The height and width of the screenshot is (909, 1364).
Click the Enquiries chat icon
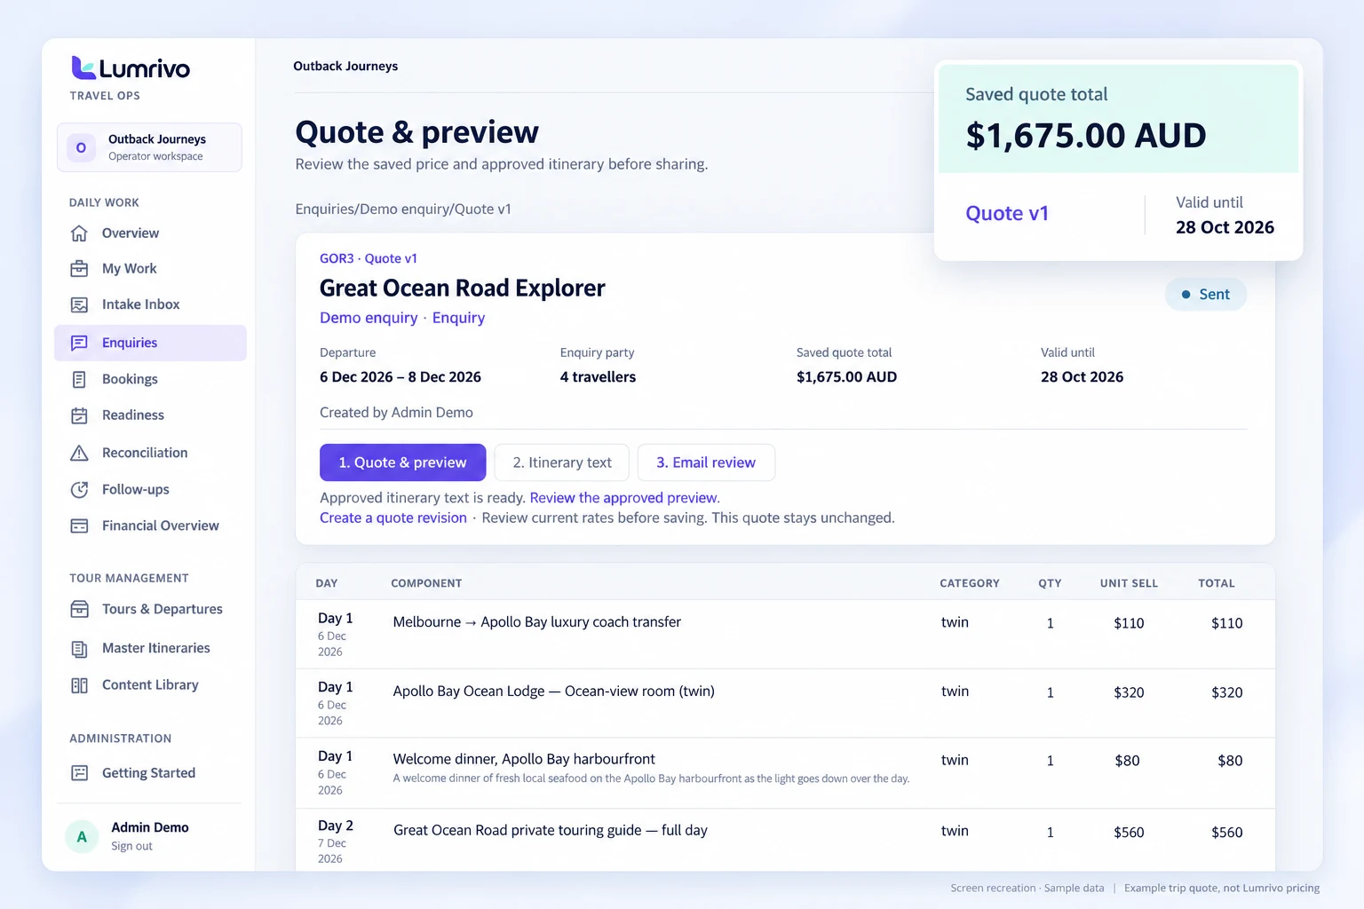(x=79, y=343)
